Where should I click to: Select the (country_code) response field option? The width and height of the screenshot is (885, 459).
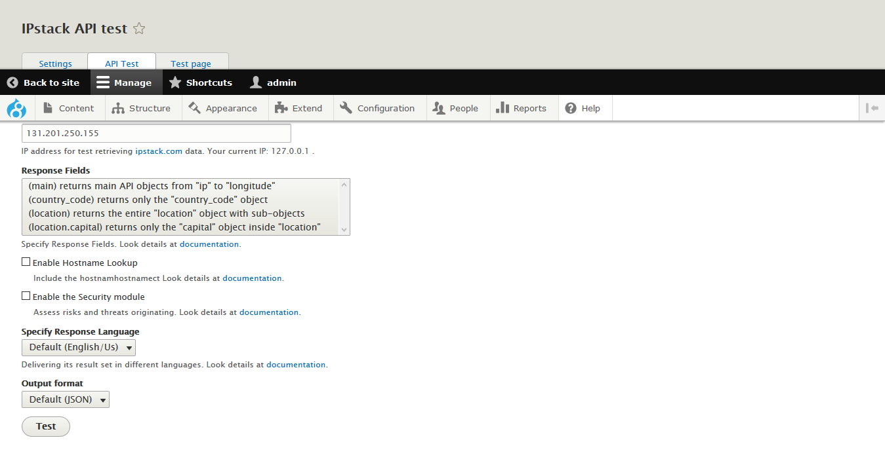click(x=181, y=200)
